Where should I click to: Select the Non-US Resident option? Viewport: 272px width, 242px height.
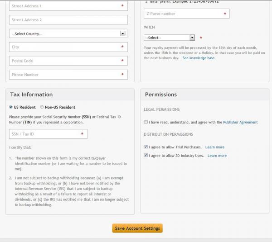click(42, 107)
